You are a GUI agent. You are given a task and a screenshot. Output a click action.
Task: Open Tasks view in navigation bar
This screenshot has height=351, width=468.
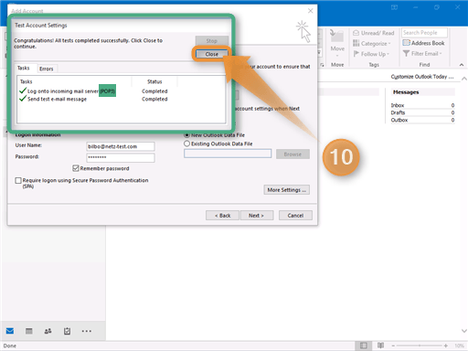(67, 331)
